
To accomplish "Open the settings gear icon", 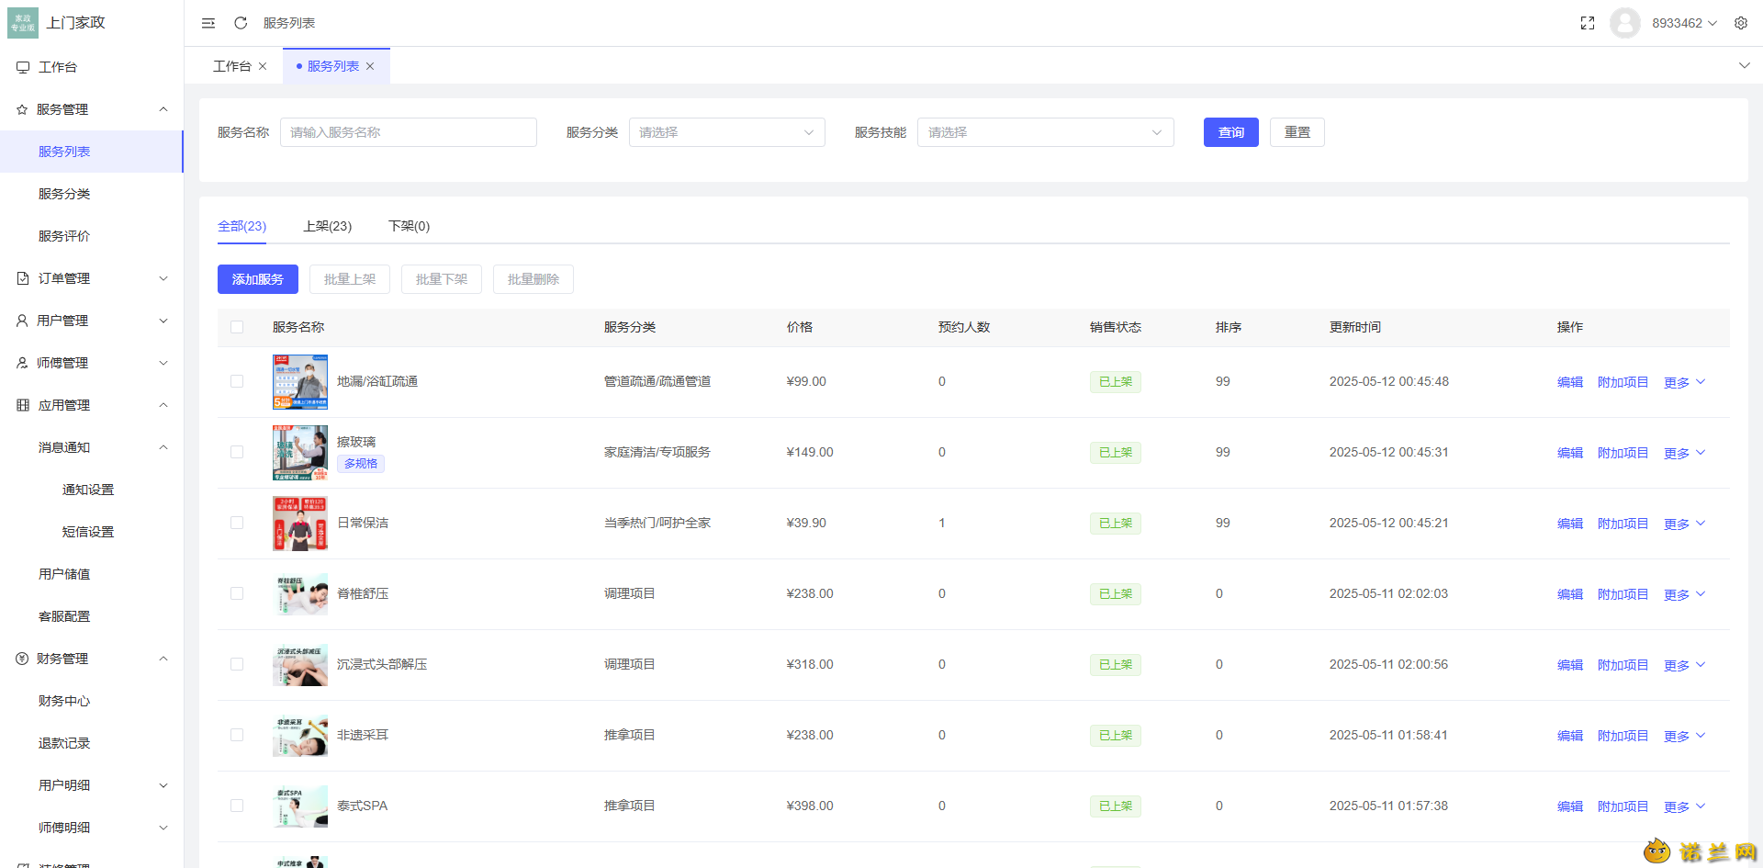I will tap(1741, 23).
